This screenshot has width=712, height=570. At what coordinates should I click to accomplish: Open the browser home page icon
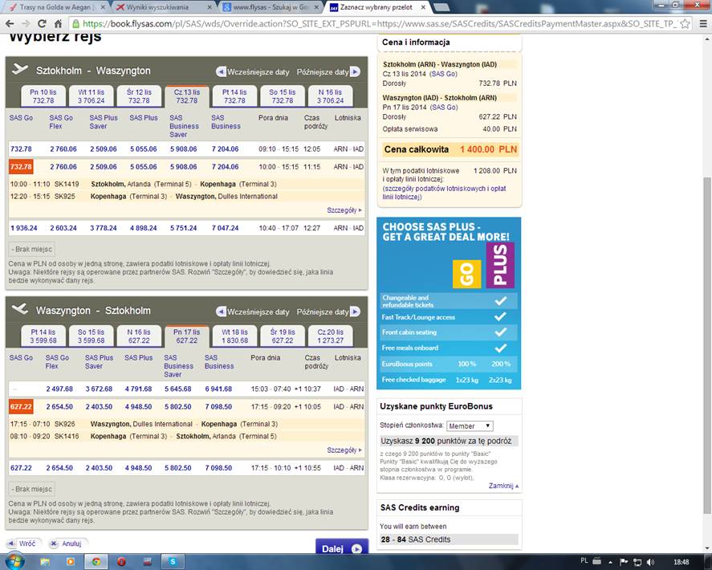pyautogui.click(x=58, y=23)
